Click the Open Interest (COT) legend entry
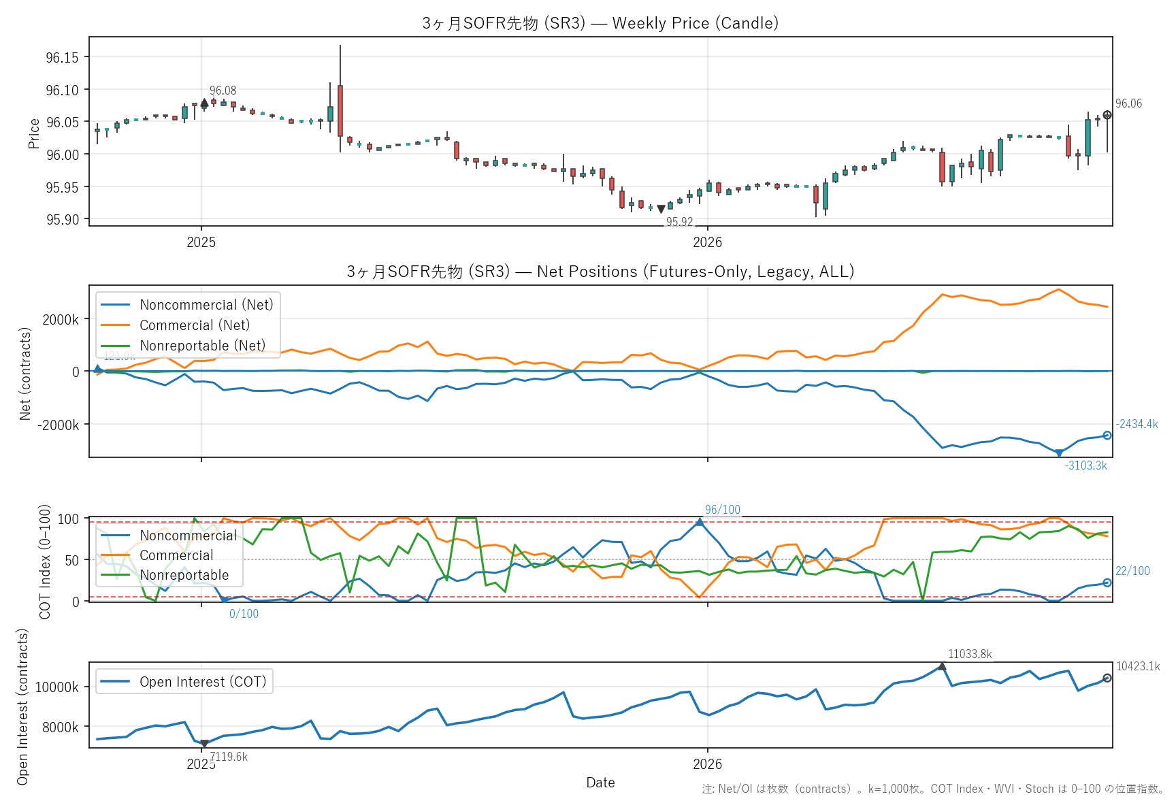The image size is (1176, 803). tap(184, 682)
